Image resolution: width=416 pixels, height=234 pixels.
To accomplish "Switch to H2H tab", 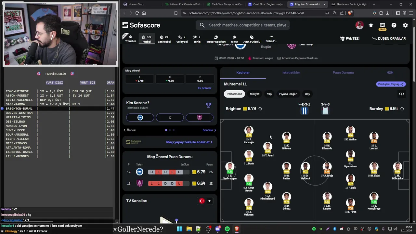I will point(390,72).
